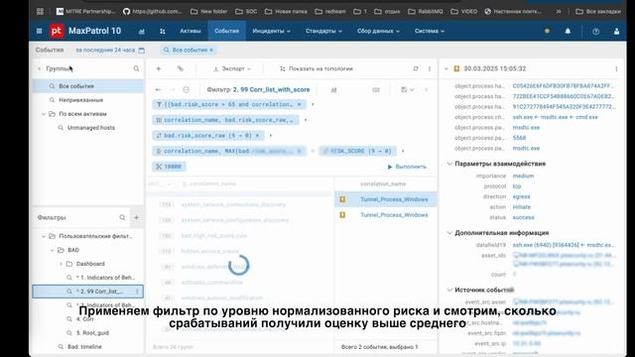
Task: Click the protocol value tcp
Action: (517, 186)
